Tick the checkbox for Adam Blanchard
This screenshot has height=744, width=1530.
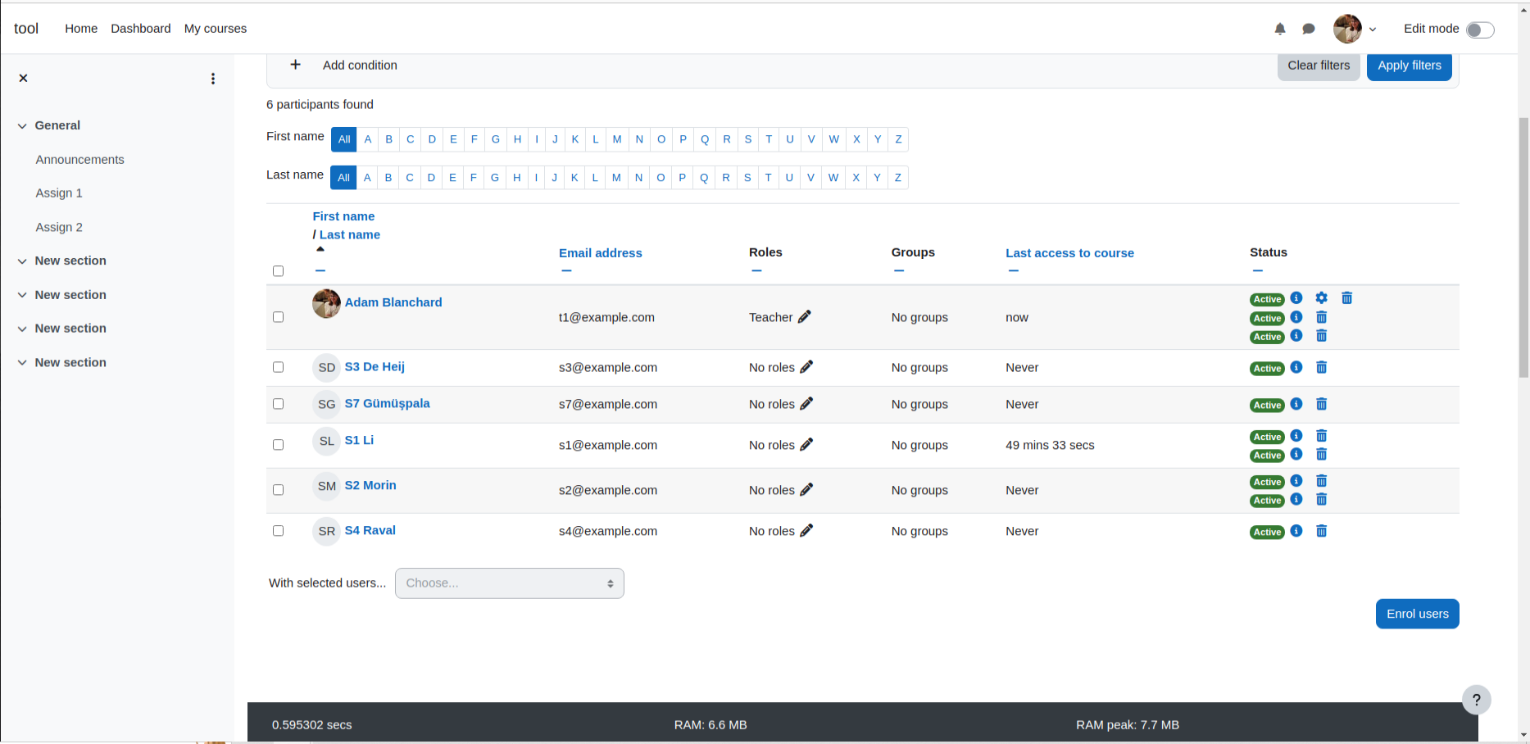pyautogui.click(x=278, y=317)
